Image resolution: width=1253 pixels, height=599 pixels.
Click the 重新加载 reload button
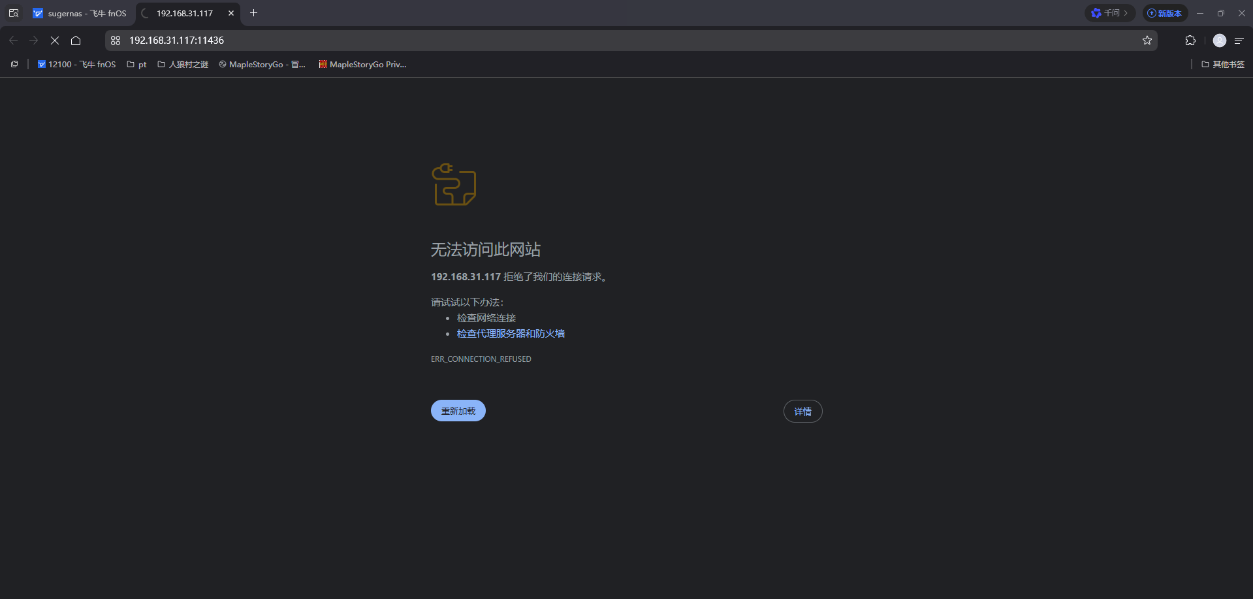click(x=458, y=411)
